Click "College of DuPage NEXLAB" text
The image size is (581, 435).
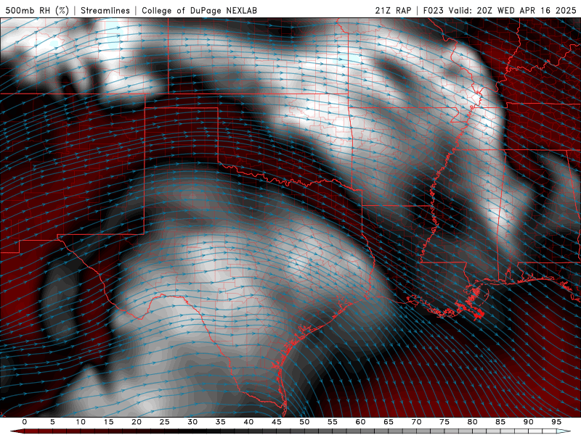199,10
